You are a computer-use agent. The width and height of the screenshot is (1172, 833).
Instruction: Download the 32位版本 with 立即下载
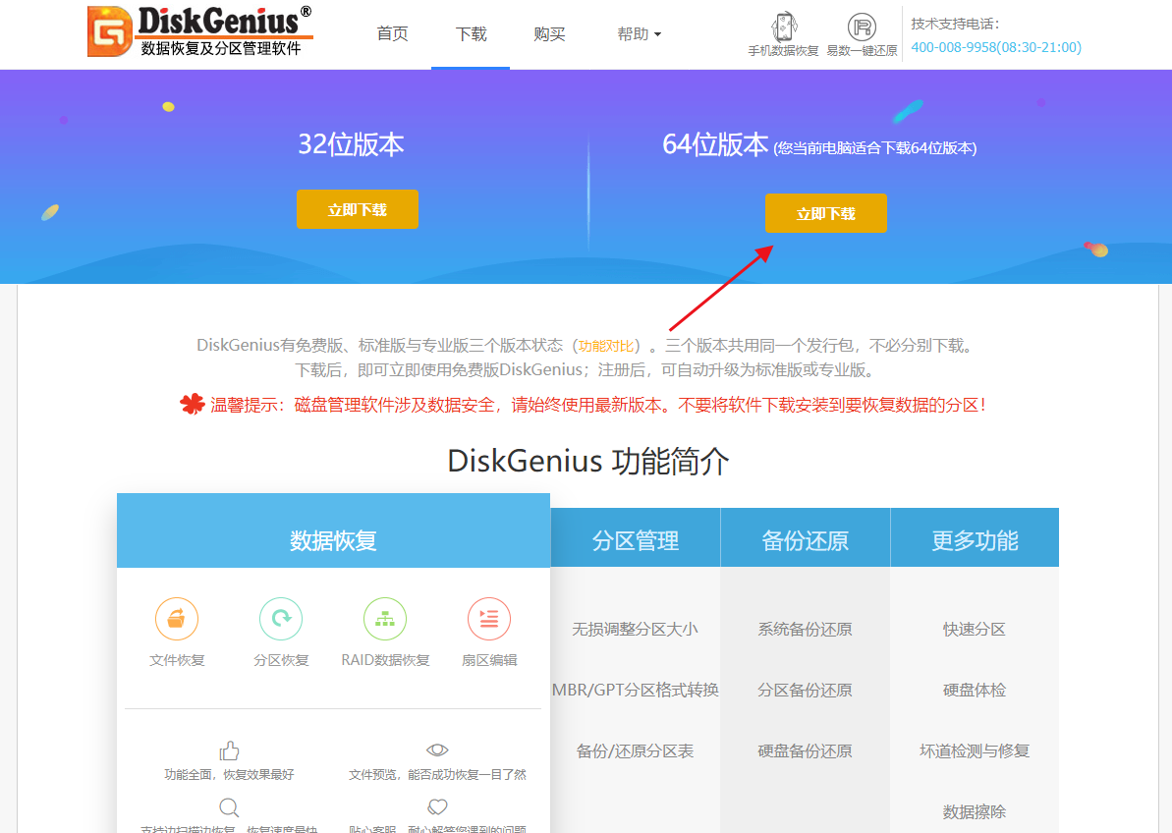(357, 210)
